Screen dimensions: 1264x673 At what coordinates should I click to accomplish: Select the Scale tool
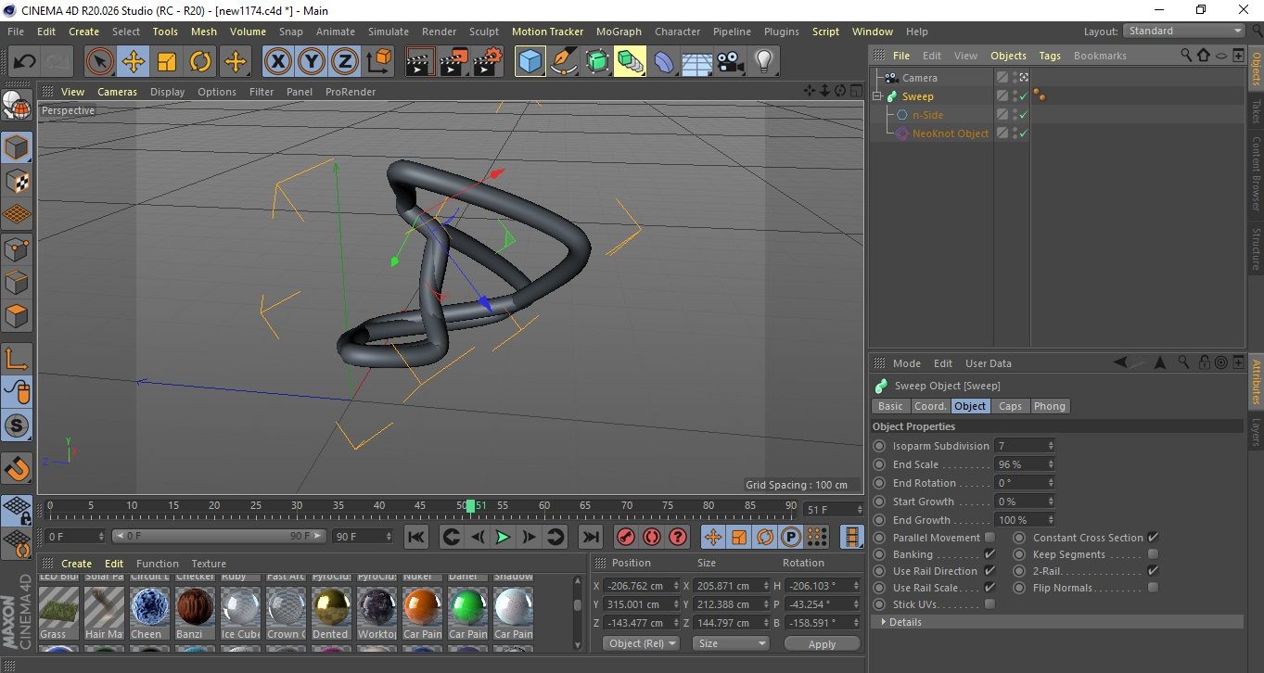click(167, 62)
